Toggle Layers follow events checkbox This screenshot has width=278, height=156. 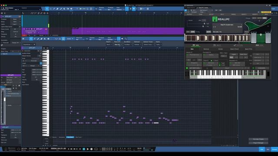(20, 27)
